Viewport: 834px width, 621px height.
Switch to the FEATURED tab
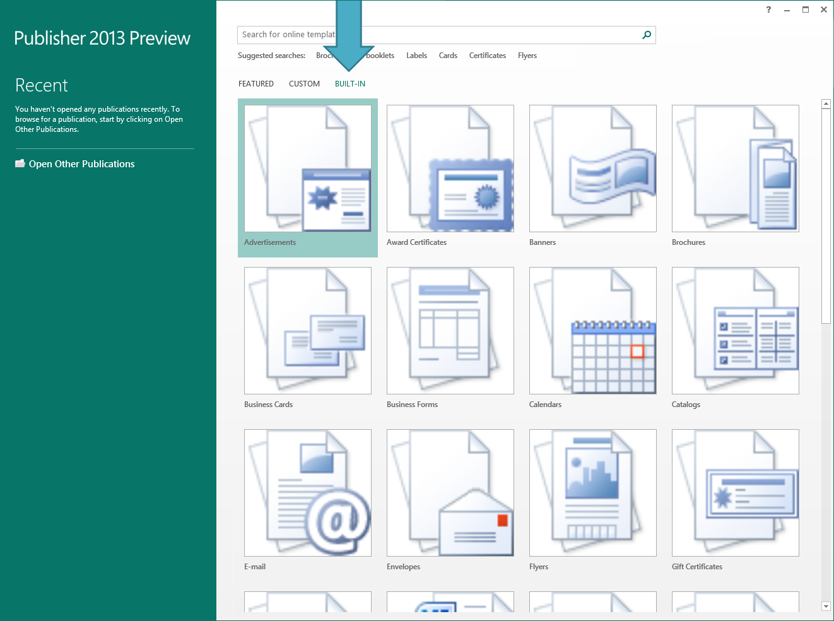pyautogui.click(x=256, y=84)
